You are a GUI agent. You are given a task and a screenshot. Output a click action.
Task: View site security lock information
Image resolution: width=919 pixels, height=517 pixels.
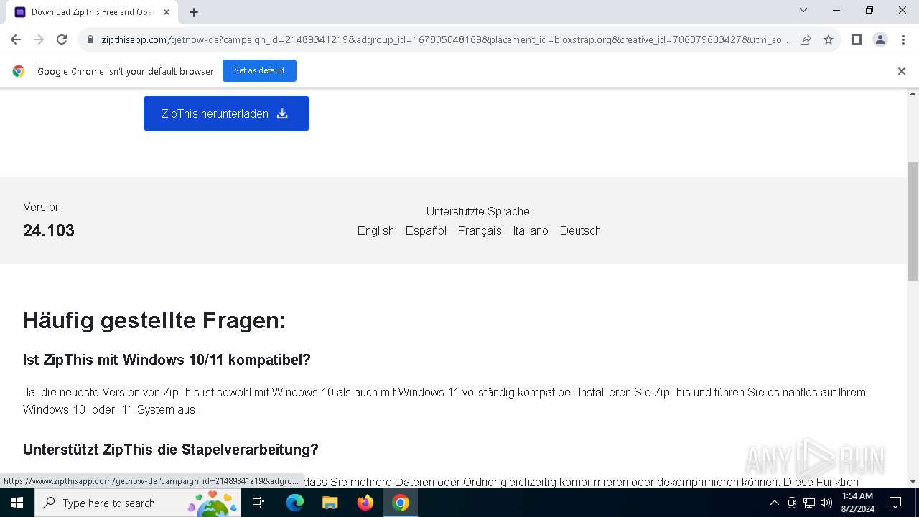point(90,39)
